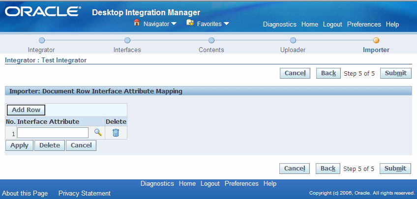Open the Contents step label

(x=211, y=50)
